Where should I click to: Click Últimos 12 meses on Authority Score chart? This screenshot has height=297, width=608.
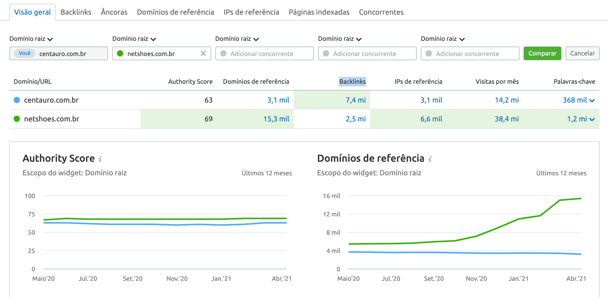click(267, 173)
